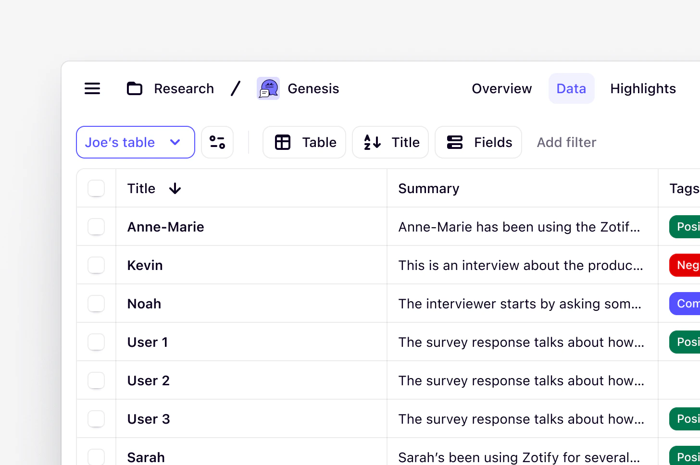
Task: Switch to the Highlights tab
Action: [x=643, y=88]
